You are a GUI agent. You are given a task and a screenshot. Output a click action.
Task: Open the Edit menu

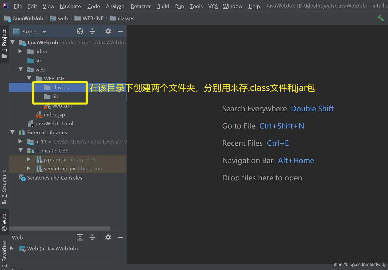point(32,6)
